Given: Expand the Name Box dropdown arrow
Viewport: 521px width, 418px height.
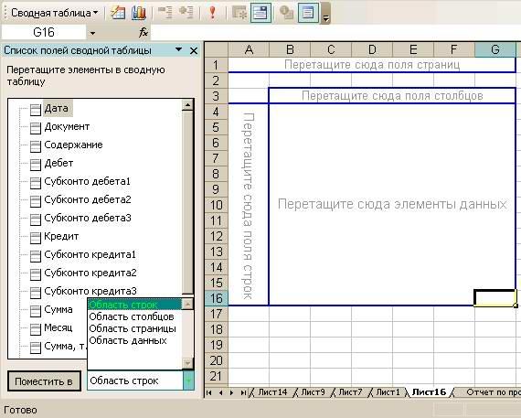Looking at the screenshot, I should point(92,33).
